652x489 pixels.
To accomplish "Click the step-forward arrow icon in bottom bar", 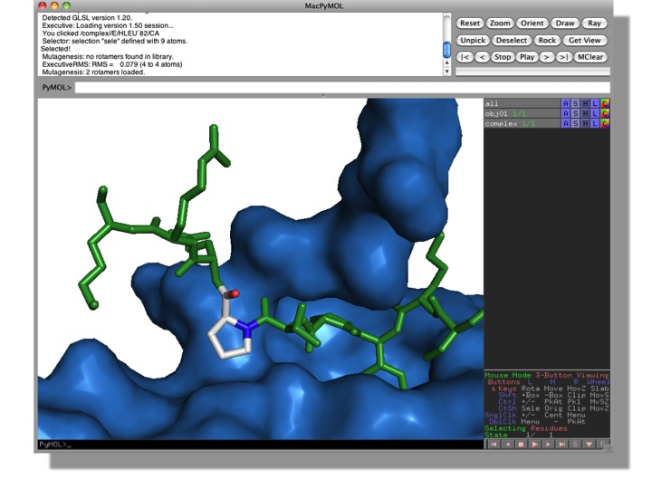I will (548, 445).
